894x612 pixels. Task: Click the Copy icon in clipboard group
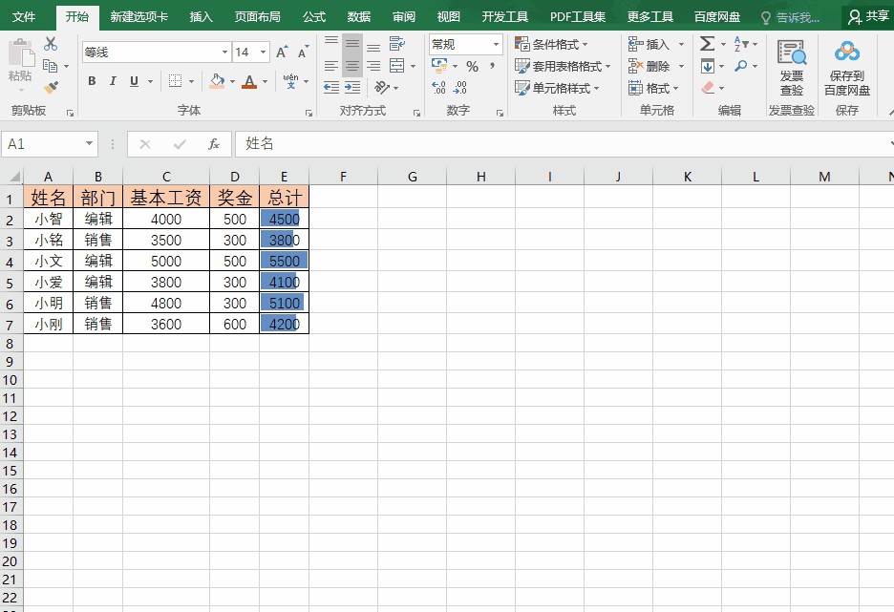tap(51, 66)
